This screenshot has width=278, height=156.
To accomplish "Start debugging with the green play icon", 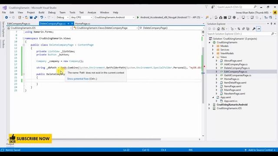I will point(138,17).
